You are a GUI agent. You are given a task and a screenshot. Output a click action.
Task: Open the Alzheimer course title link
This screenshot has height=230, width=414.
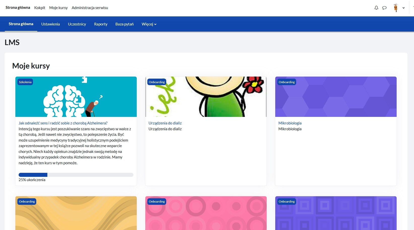[x=63, y=123]
